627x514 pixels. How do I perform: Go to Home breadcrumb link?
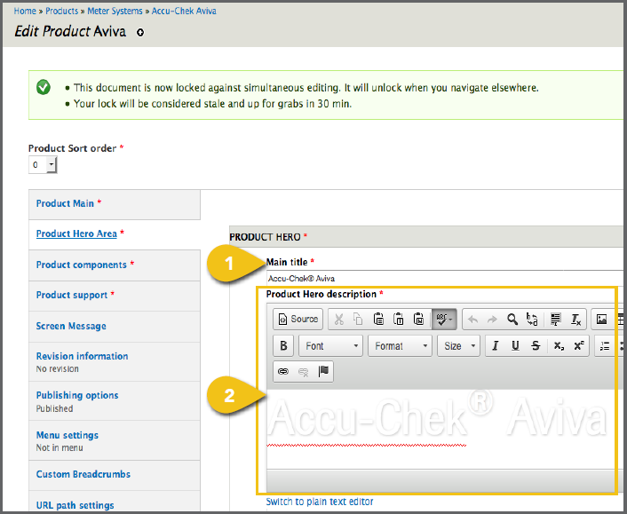tap(25, 12)
